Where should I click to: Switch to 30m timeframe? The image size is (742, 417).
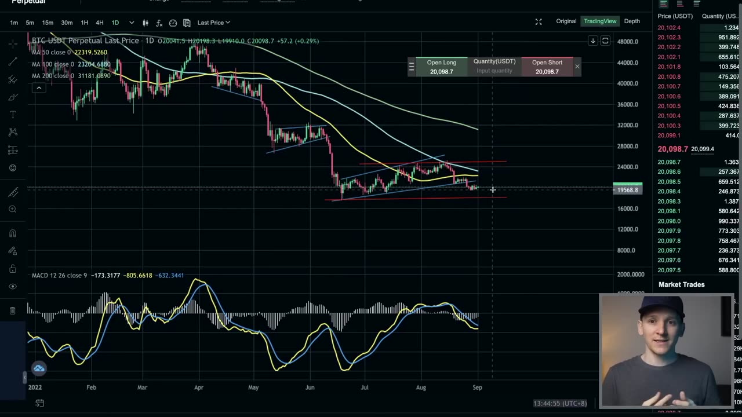67,23
